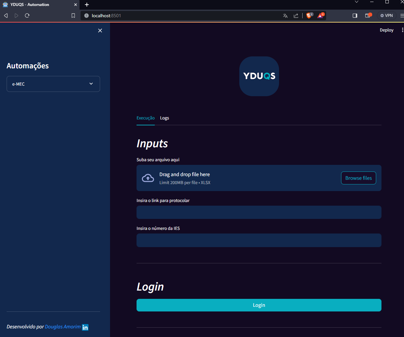Close the YDUQS - Automation browser tab
The height and width of the screenshot is (337, 404).
point(76,5)
